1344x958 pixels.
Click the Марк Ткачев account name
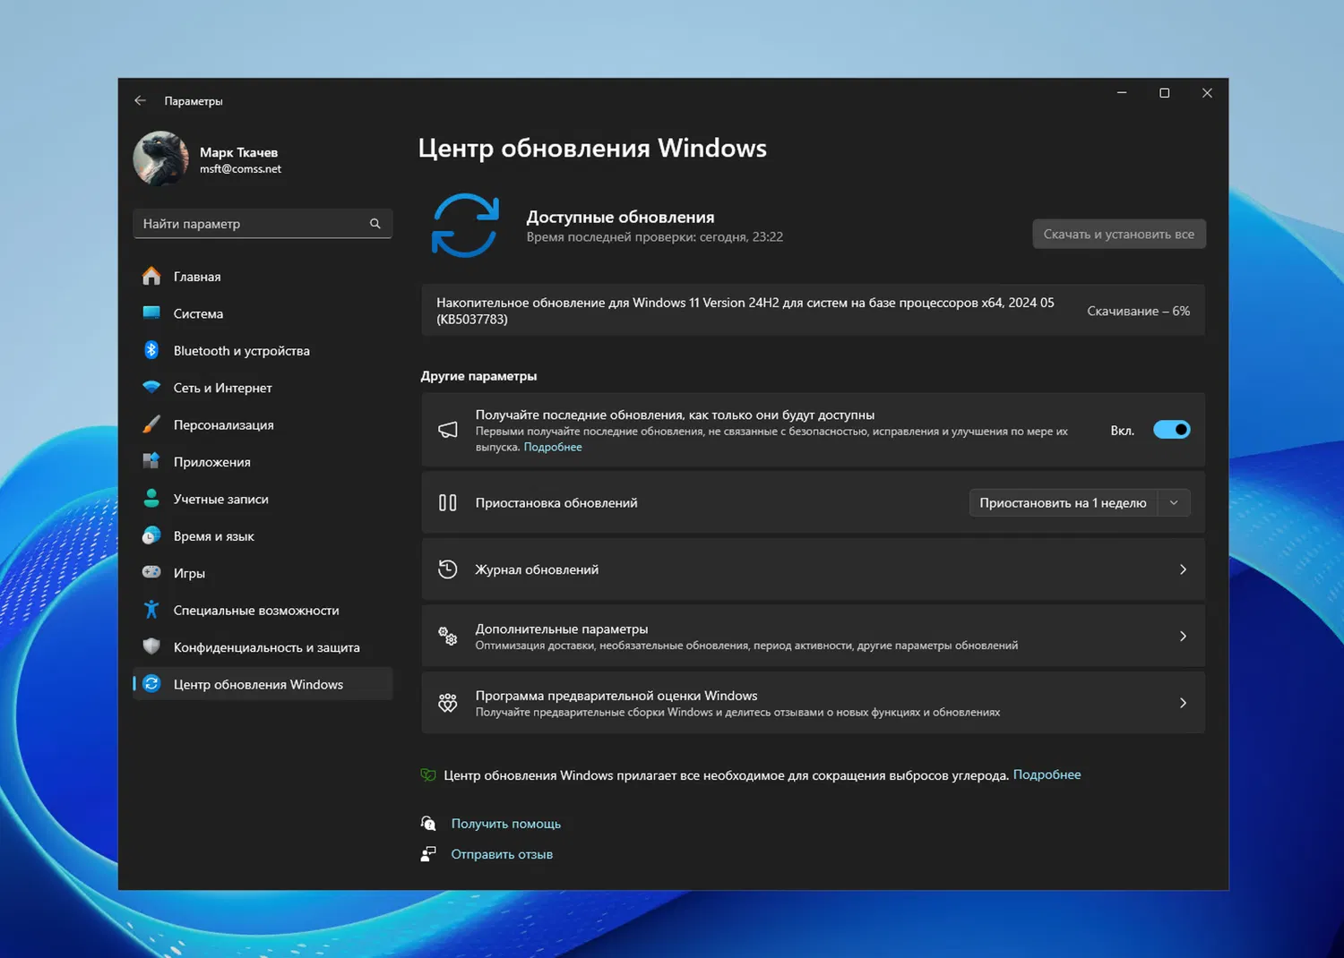coord(238,152)
